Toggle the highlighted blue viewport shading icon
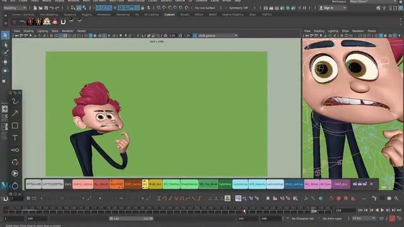The image size is (404, 227). (91, 35)
